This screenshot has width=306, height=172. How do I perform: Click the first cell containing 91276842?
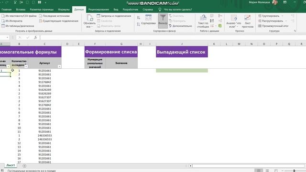(x=44, y=82)
